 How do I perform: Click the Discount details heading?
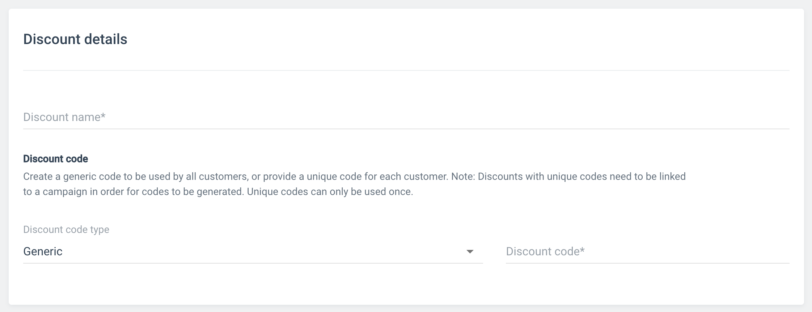(75, 39)
